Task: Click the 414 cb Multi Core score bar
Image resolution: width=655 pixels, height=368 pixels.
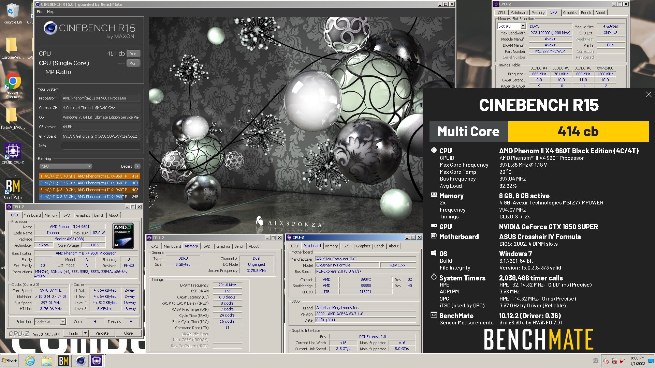Action: [578, 132]
